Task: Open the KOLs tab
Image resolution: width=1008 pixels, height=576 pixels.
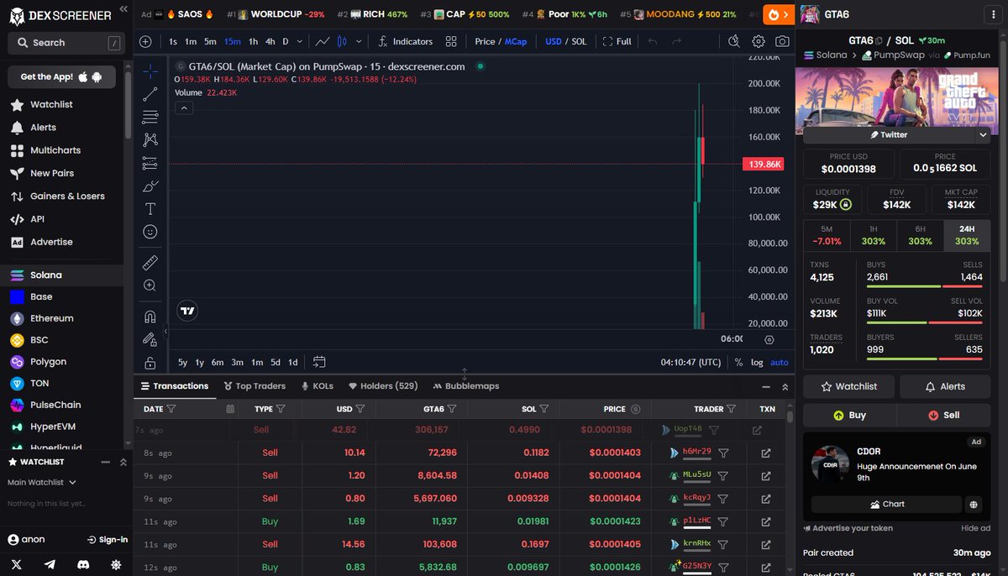Action: click(x=317, y=386)
